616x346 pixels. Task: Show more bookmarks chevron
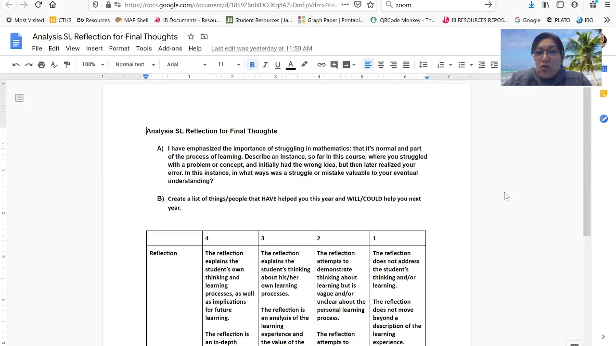(x=607, y=20)
